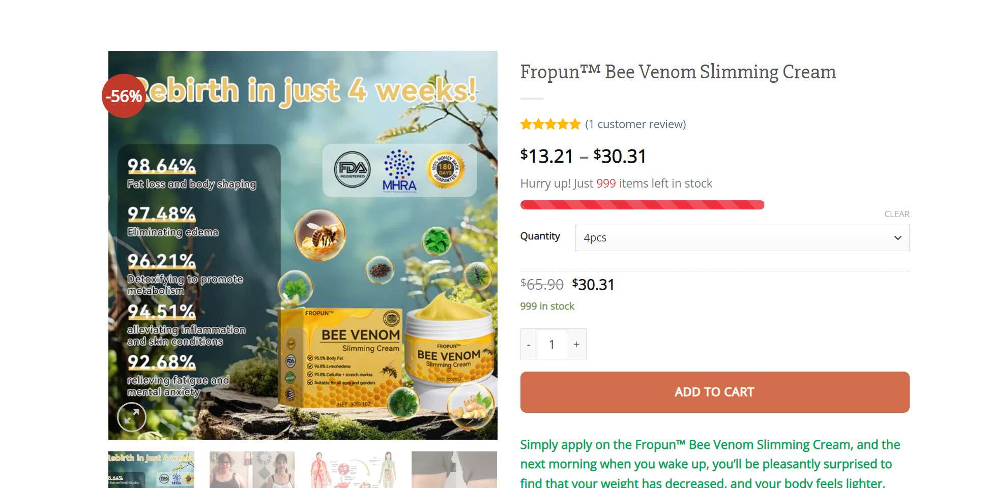
Task: Click the quantity number input field
Action: coord(552,344)
